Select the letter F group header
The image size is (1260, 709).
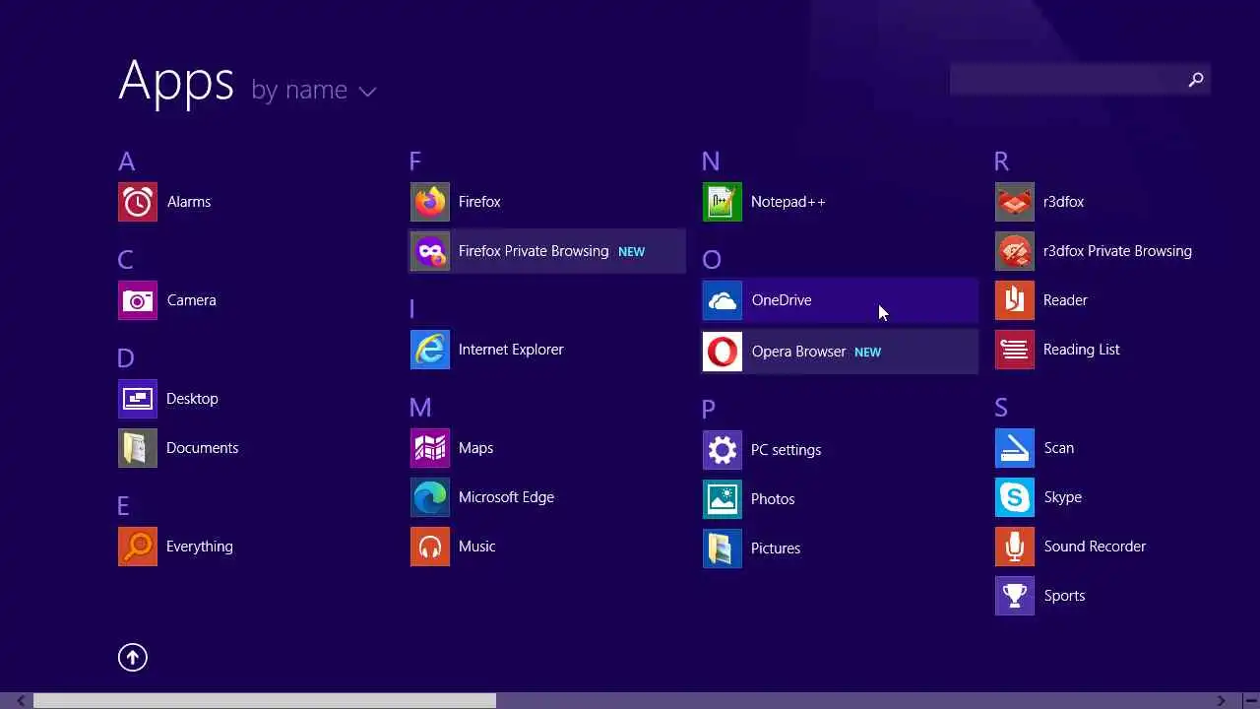[415, 161]
